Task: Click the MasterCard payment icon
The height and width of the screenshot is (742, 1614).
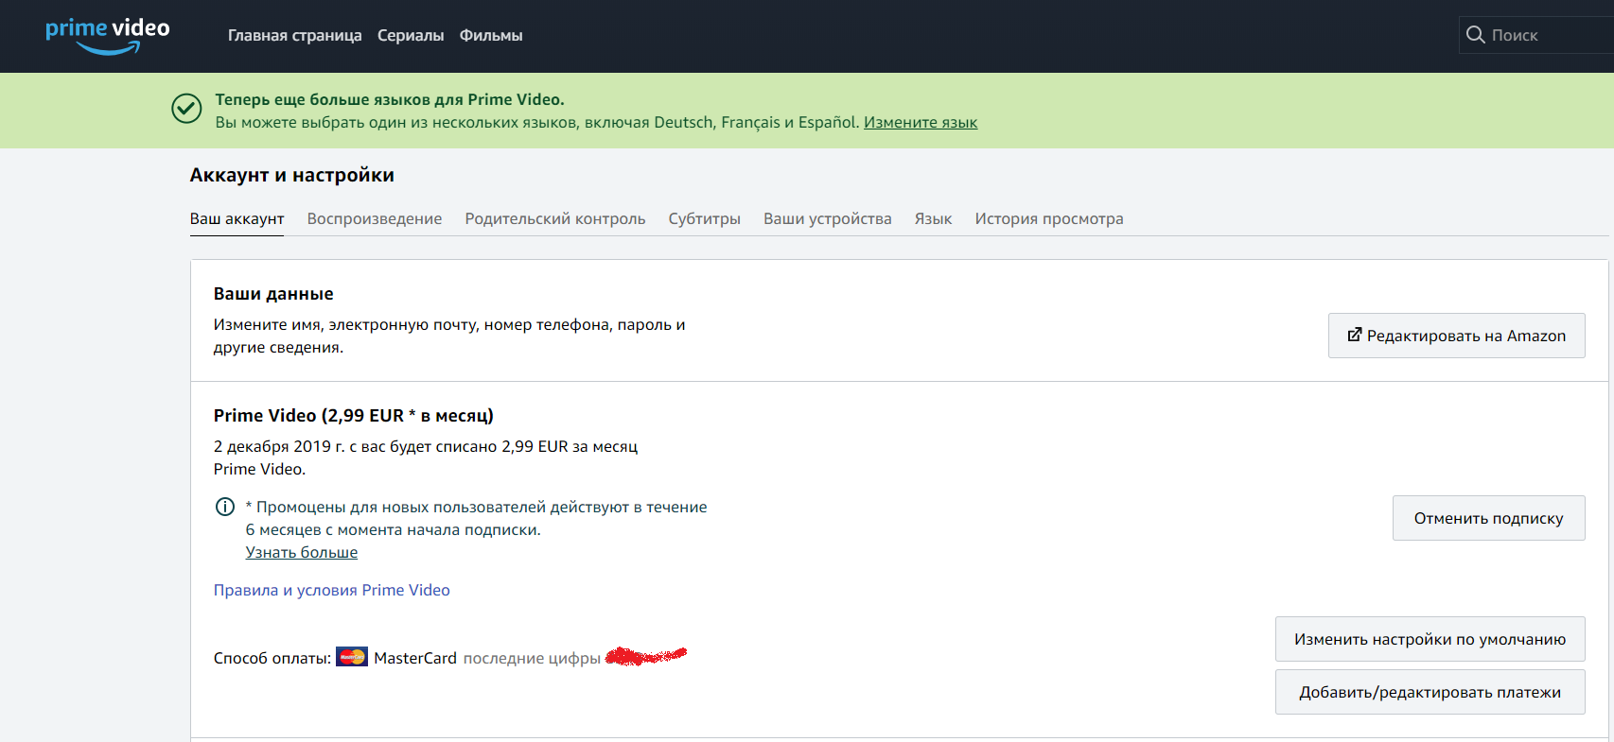Action: click(x=352, y=658)
